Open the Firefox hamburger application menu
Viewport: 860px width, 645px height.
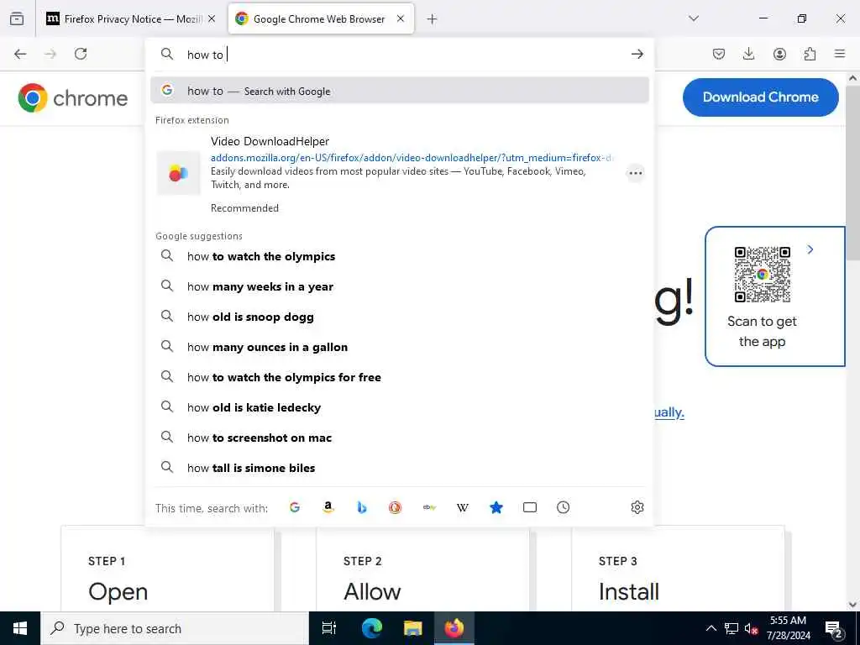[x=840, y=54]
